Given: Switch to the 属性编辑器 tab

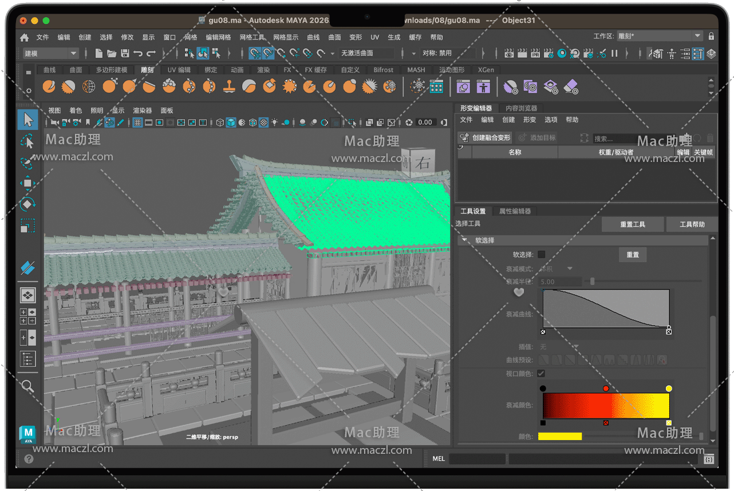Looking at the screenshot, I should 515,211.
